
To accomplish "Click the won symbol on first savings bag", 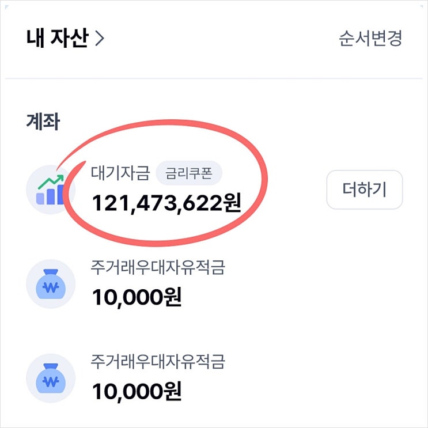I will (52, 289).
